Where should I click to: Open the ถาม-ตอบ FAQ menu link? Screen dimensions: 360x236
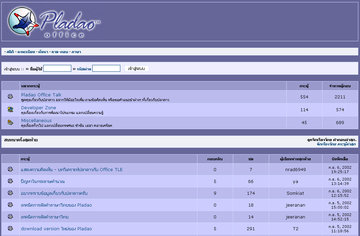60,52
